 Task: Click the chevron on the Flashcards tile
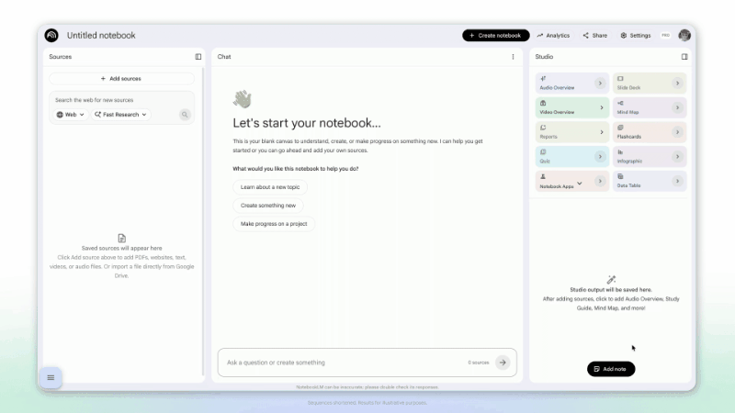pyautogui.click(x=677, y=132)
